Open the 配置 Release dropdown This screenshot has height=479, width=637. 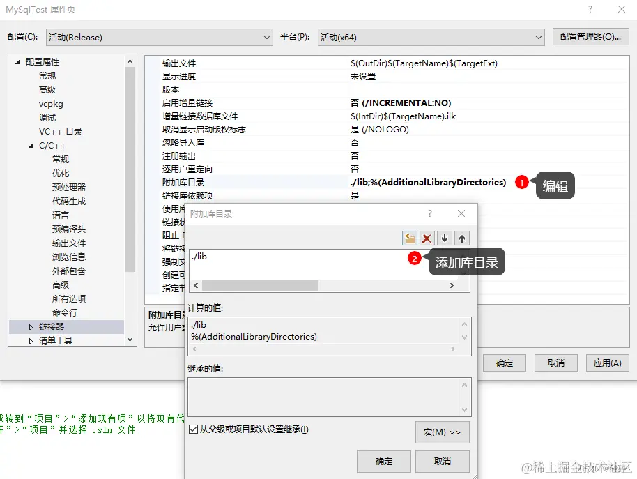(159, 38)
